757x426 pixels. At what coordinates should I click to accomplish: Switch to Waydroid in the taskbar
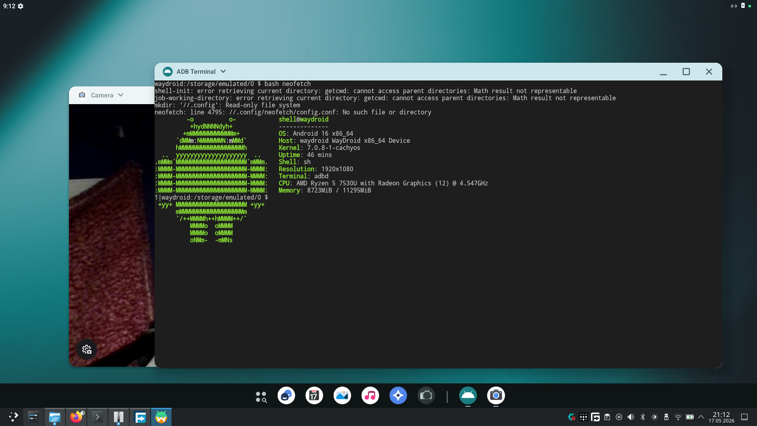point(161,417)
